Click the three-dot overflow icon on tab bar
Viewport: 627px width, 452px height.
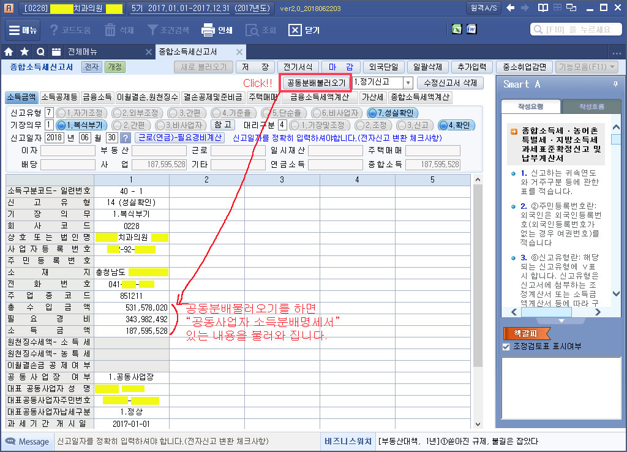(616, 53)
